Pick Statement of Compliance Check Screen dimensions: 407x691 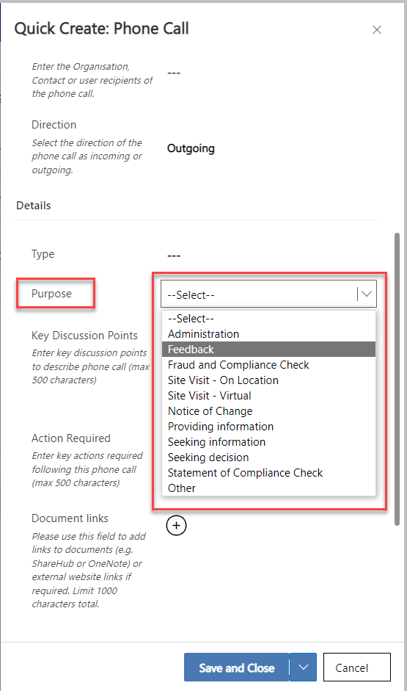coord(268,473)
